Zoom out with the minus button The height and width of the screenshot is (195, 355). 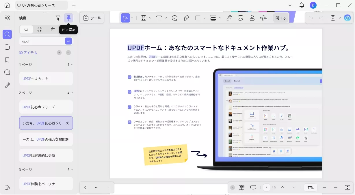click(324, 187)
